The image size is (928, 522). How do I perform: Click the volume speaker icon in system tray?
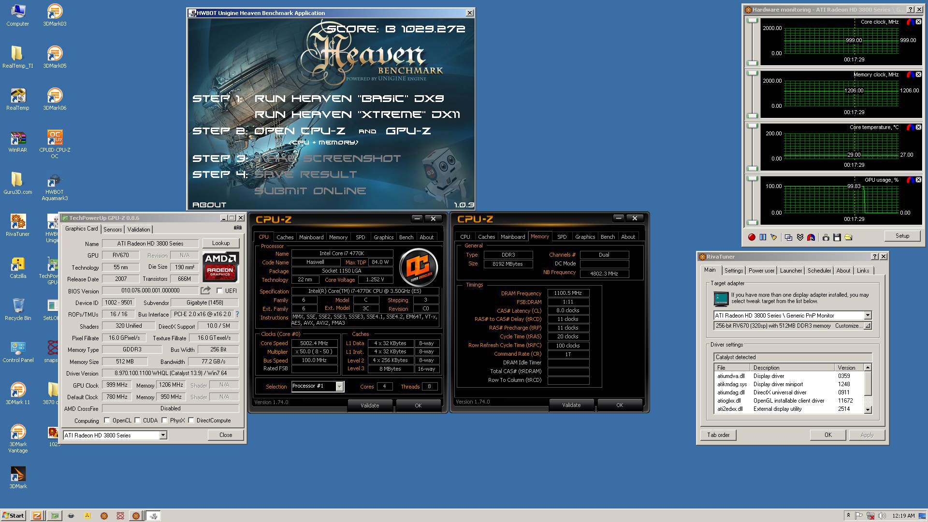click(x=882, y=516)
